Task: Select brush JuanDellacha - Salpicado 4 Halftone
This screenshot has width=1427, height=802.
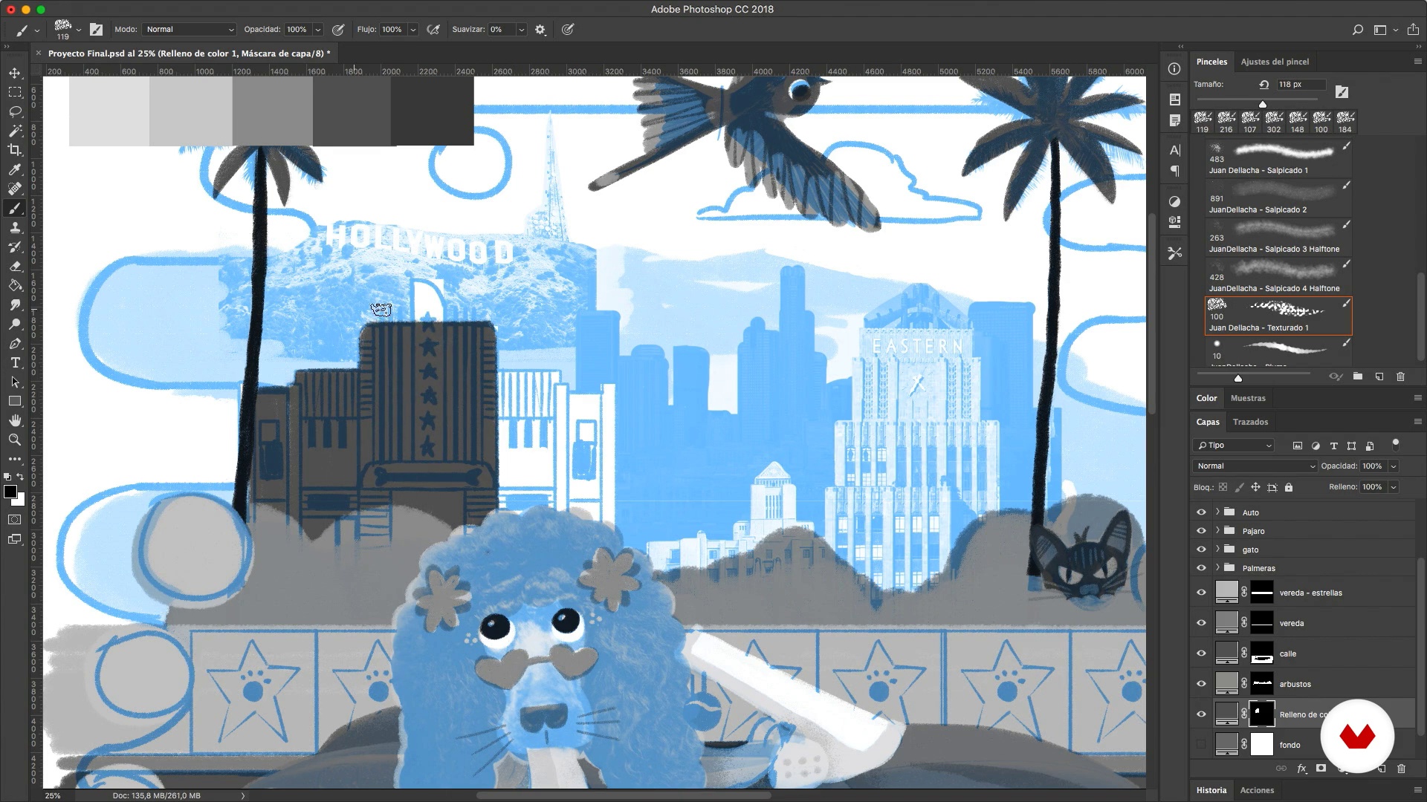Action: point(1278,277)
